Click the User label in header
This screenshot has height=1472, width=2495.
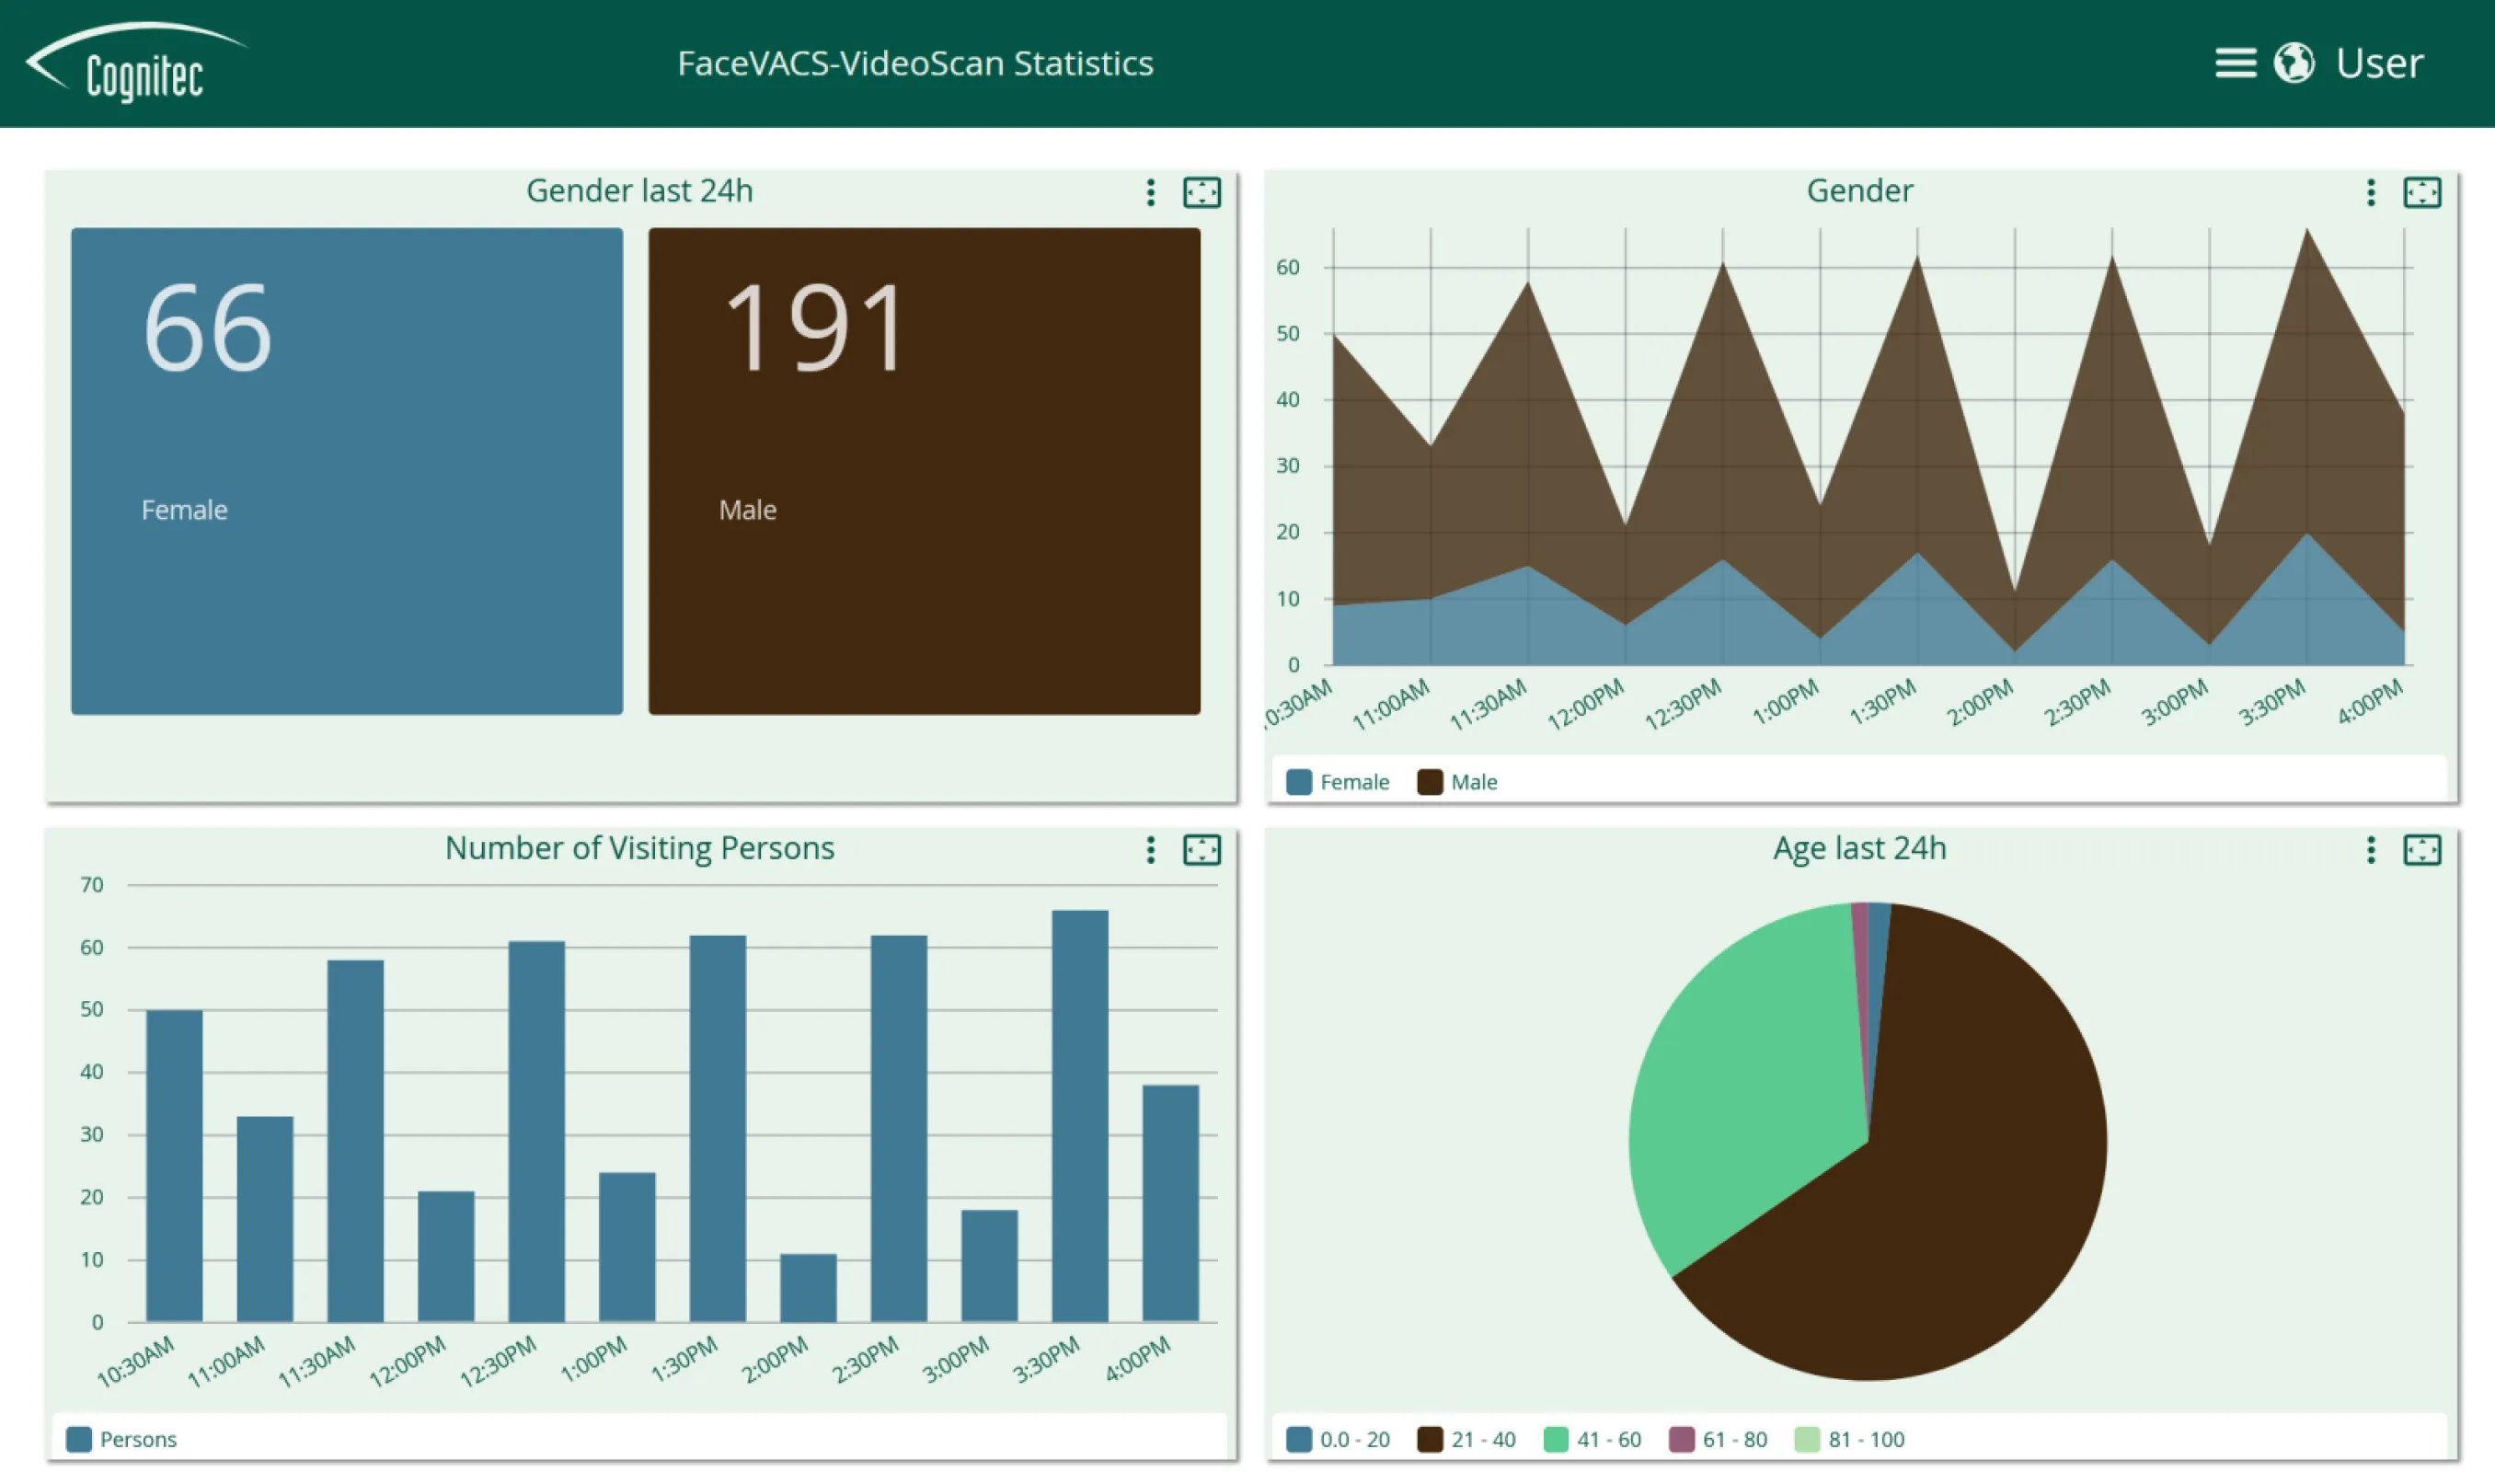2379,63
